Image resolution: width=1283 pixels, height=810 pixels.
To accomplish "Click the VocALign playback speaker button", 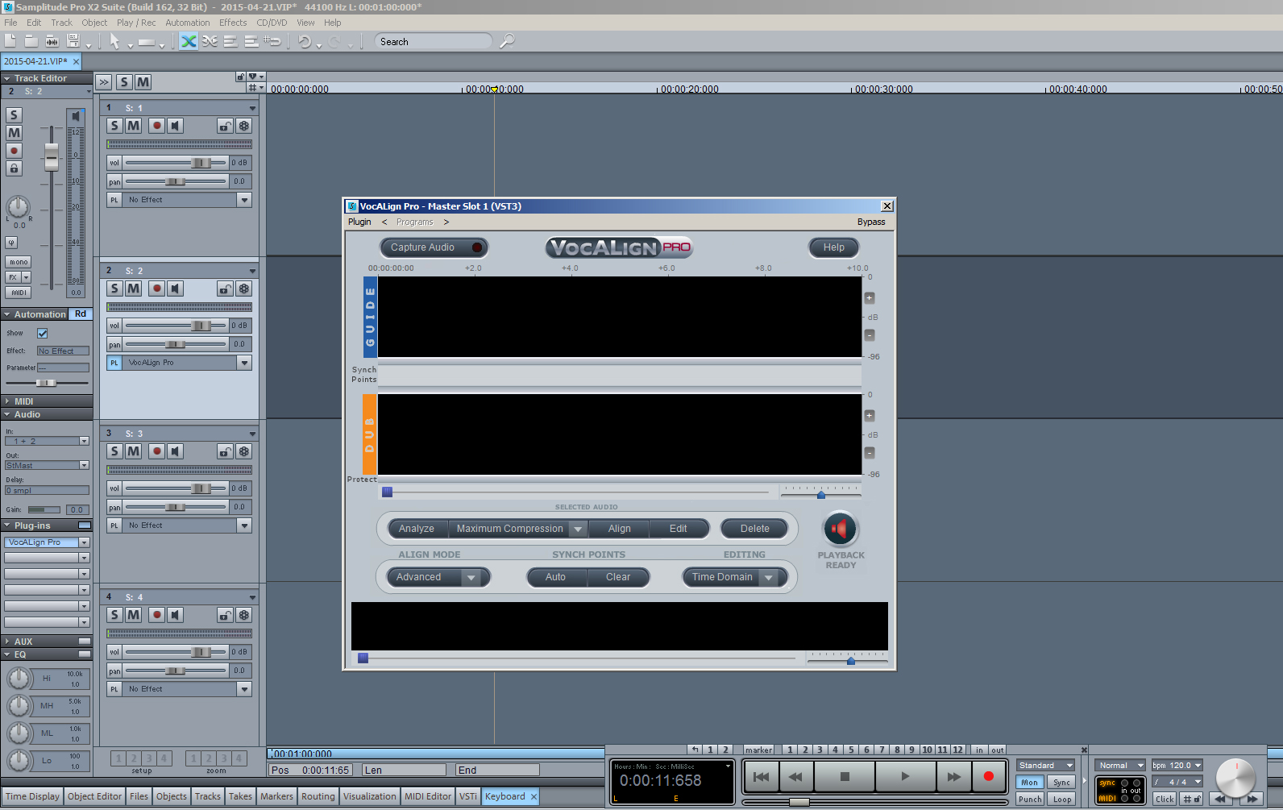I will pos(840,529).
